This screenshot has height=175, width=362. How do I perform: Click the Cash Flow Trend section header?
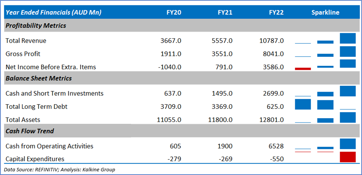pyautogui.click(x=29, y=131)
